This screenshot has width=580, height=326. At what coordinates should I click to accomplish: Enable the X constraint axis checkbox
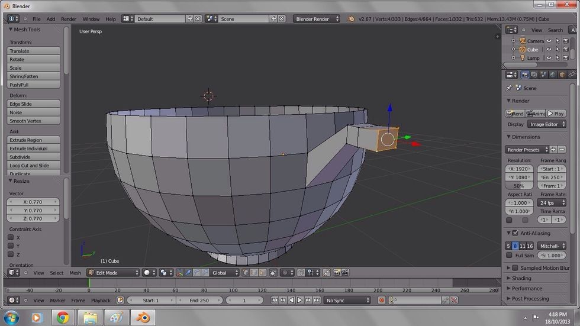[11, 237]
